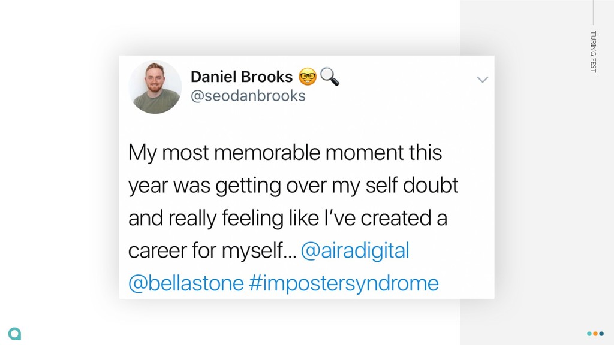The image size is (614, 345).
Task: Expand the tweet options chevron
Action: pos(483,80)
